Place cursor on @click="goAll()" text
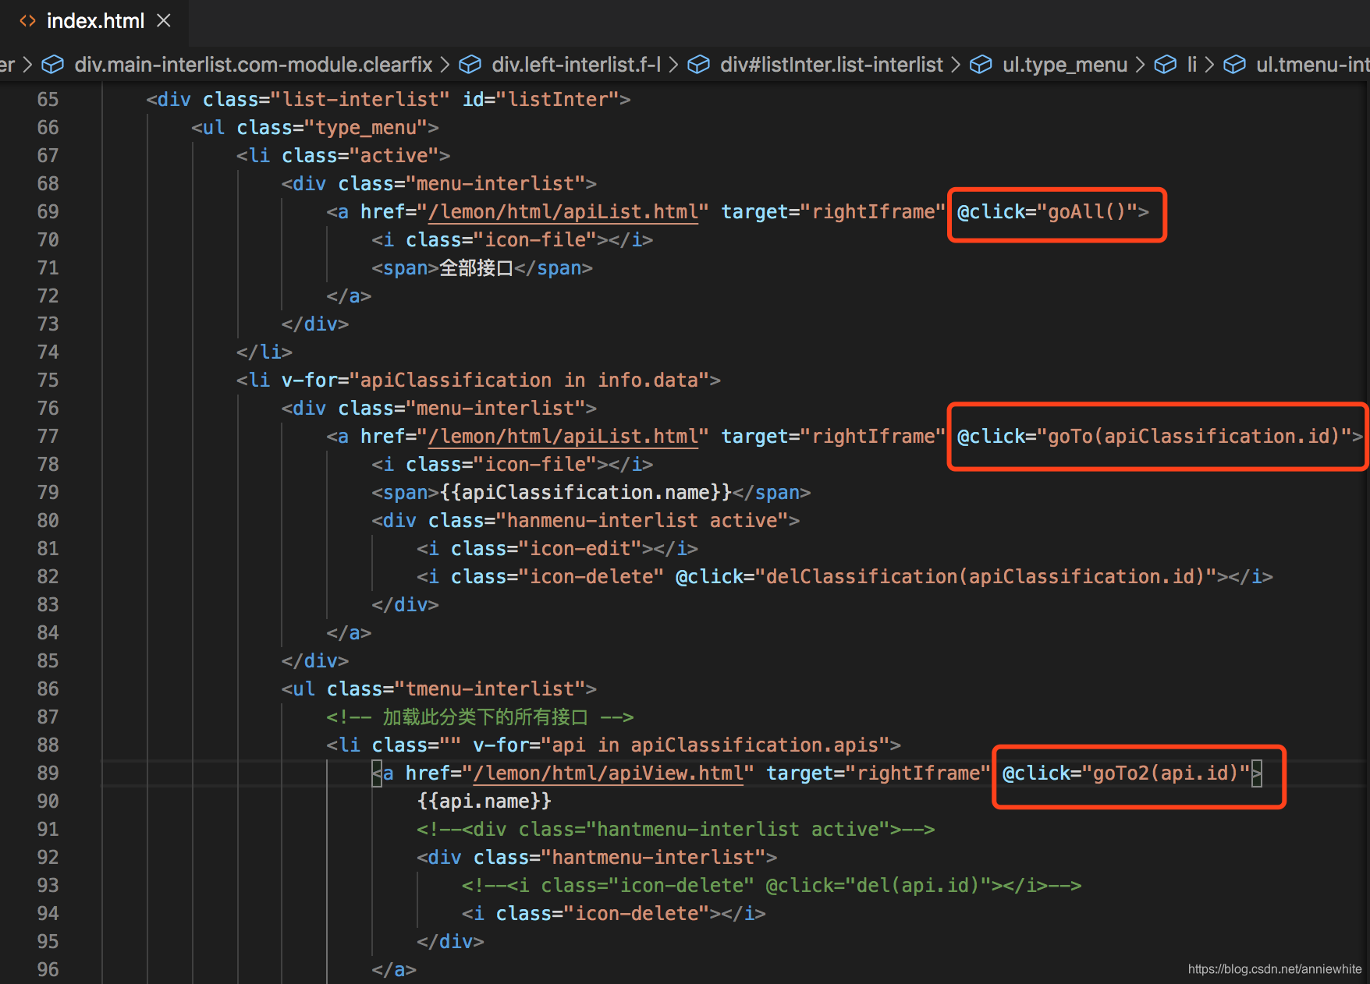 click(x=1047, y=211)
